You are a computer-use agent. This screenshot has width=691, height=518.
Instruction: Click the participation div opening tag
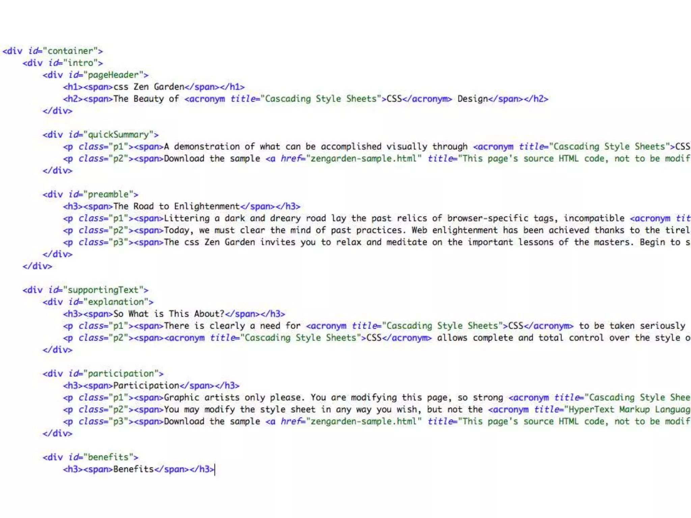pos(103,374)
